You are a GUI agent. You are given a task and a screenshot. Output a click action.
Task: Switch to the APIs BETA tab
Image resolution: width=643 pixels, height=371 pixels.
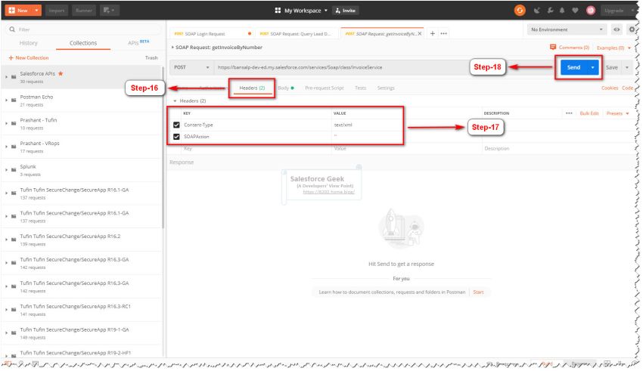138,42
